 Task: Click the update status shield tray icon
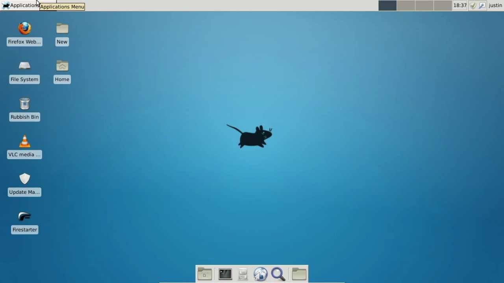click(x=473, y=6)
